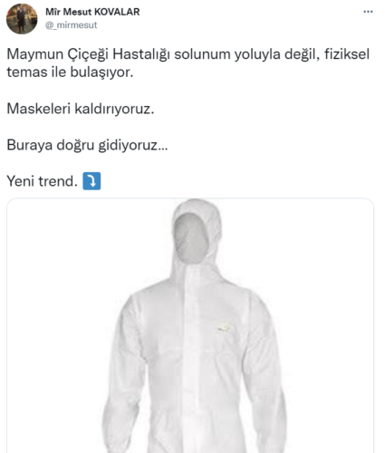385x453 pixels.
Task: Click the words "Maymun Çiçeği" in tweet
Action: pos(57,55)
